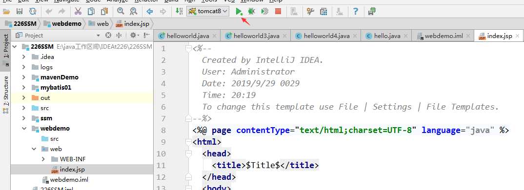The image size is (524, 190).
Task: Expand the ssm module
Action: [24, 118]
